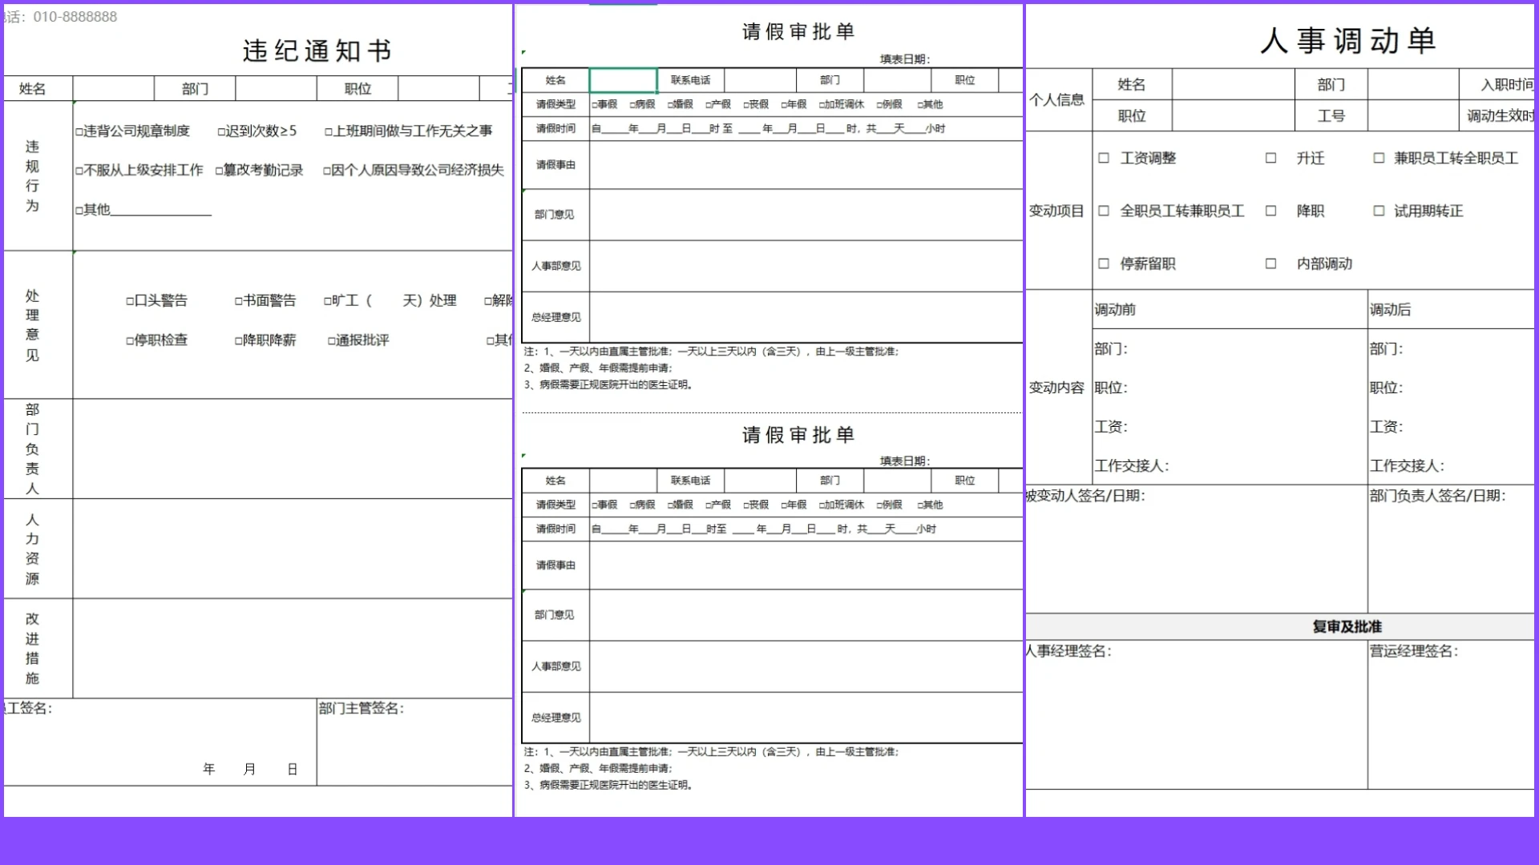Check 全职员工转兼职员工 option
Screen dimensions: 1539x865
click(1104, 211)
